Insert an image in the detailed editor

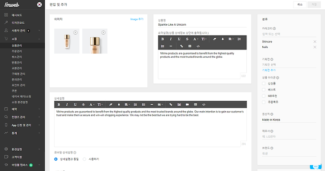179,104
